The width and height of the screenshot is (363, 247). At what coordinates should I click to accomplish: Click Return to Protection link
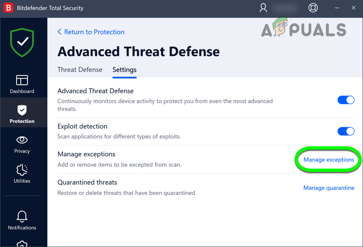(91, 32)
